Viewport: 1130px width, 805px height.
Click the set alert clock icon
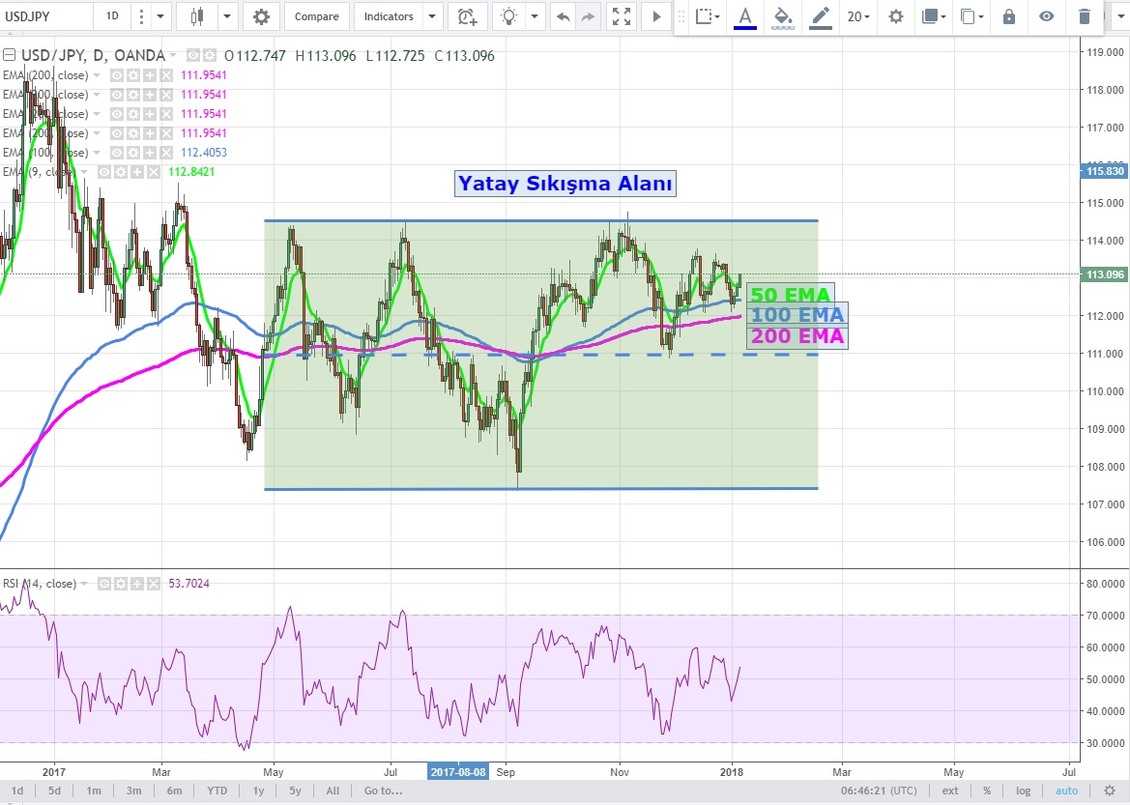[468, 16]
